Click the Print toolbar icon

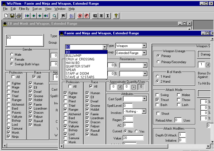click(19, 16)
